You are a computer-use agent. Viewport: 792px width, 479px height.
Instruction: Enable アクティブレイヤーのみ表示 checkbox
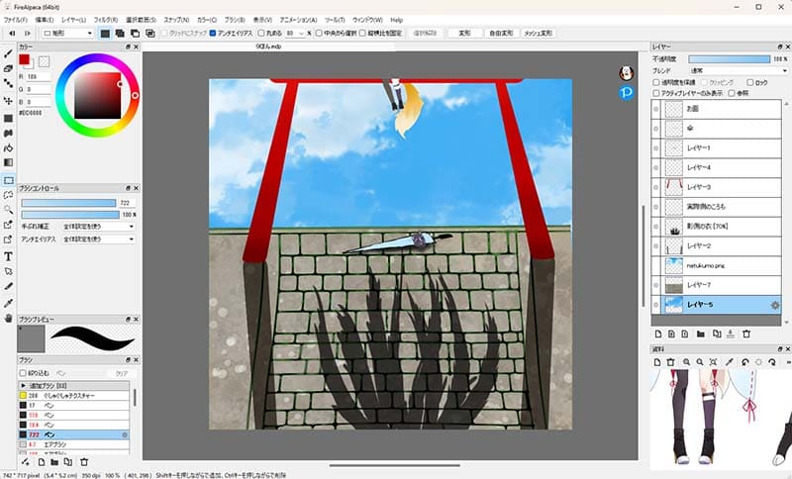pos(656,93)
